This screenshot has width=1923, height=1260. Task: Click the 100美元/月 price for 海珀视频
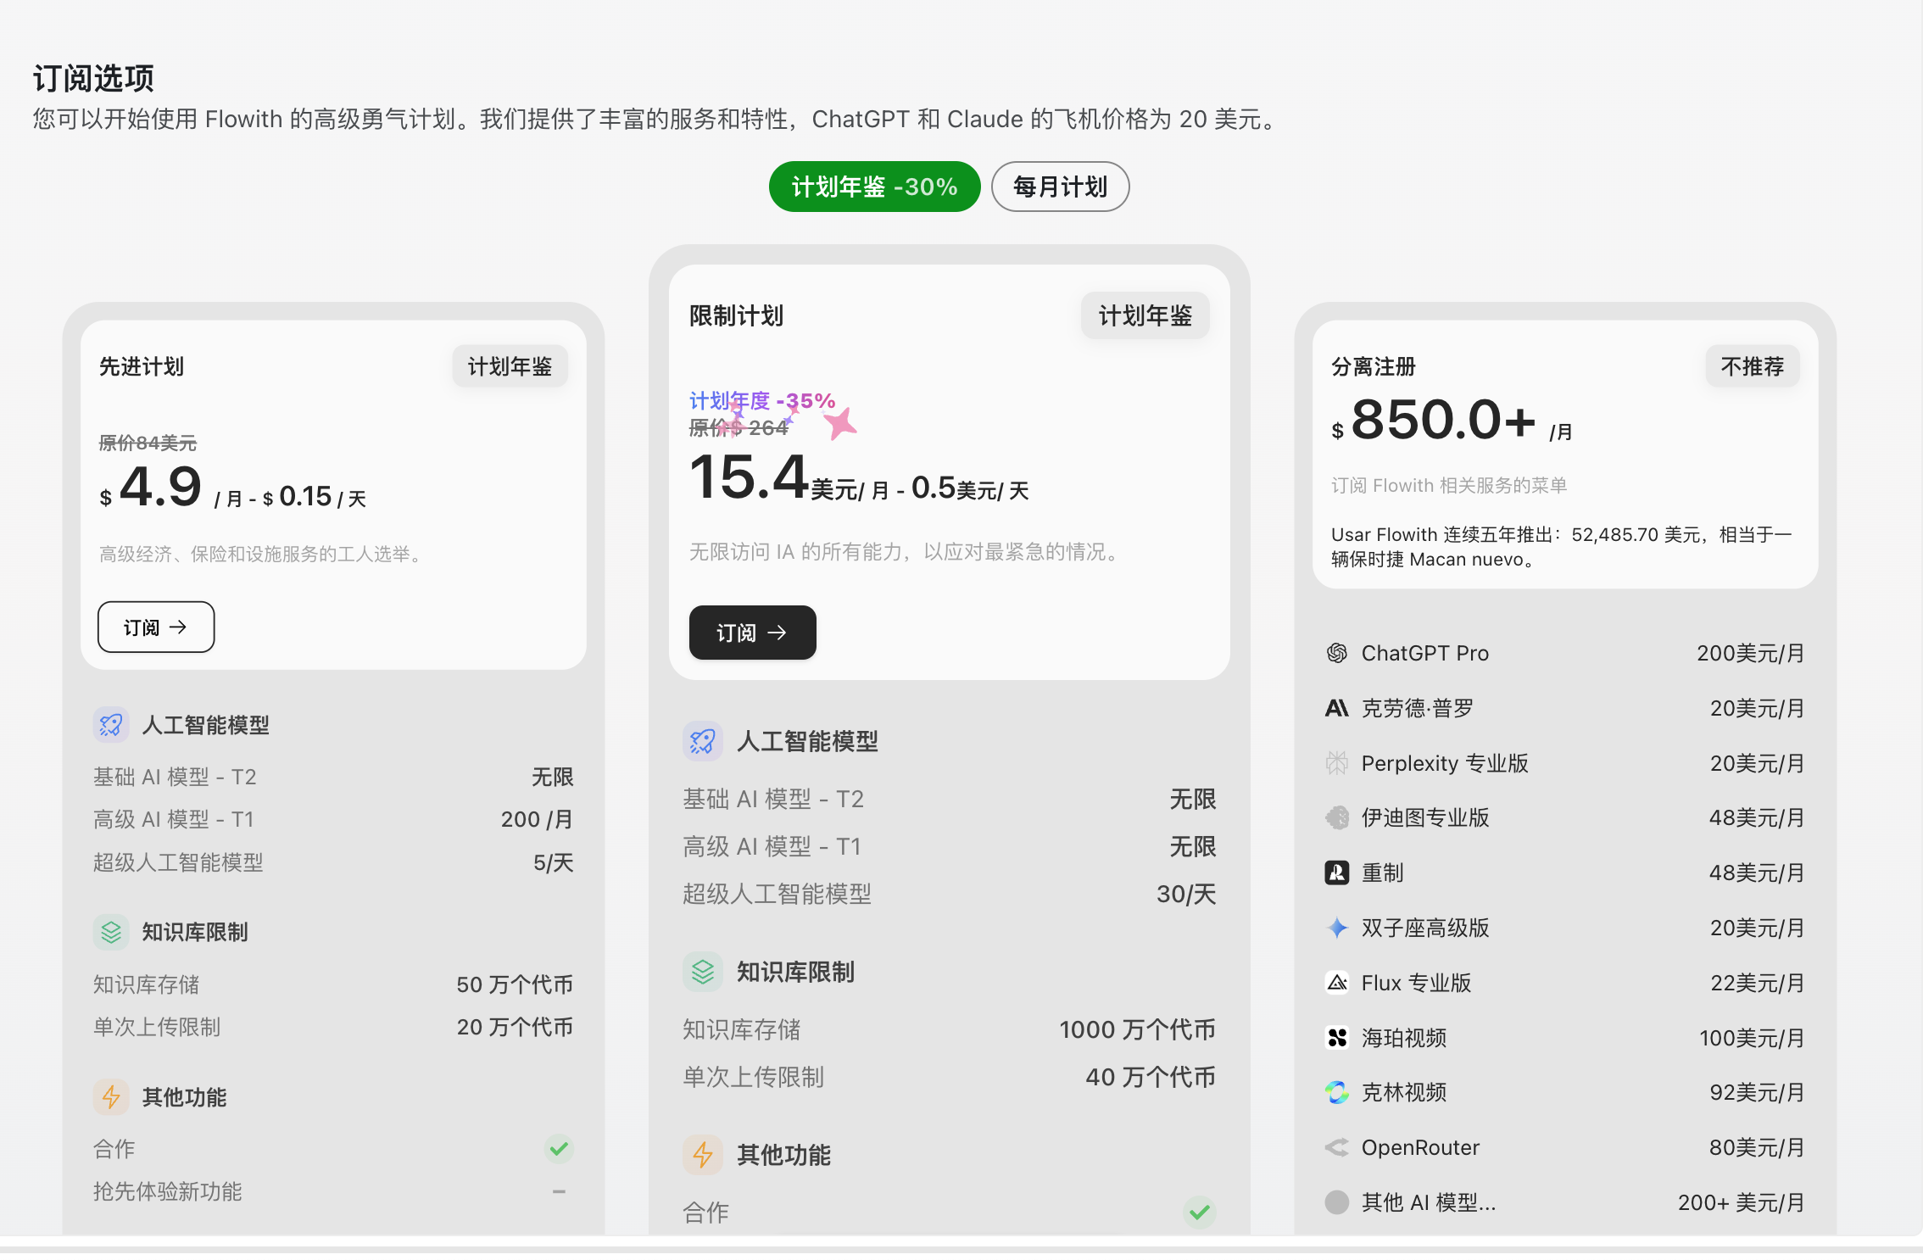pyautogui.click(x=1751, y=1038)
